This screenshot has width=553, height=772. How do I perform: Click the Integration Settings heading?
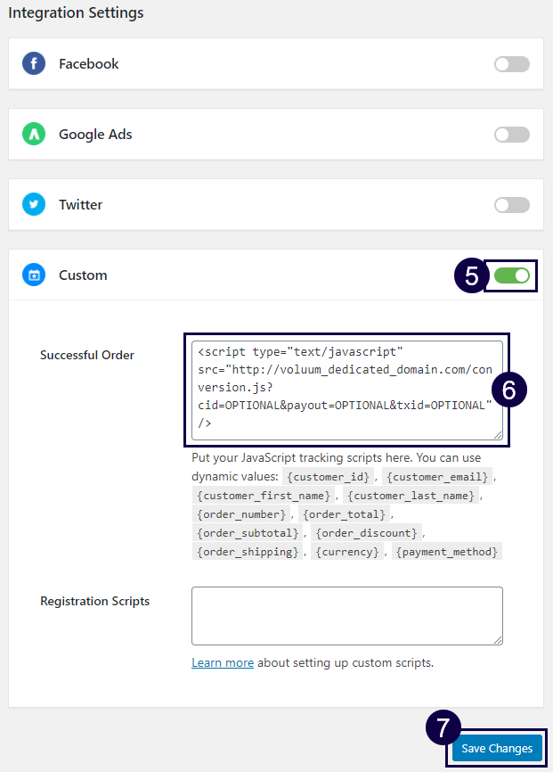tap(75, 12)
